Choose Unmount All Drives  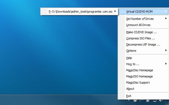pyautogui.click(x=143, y=25)
